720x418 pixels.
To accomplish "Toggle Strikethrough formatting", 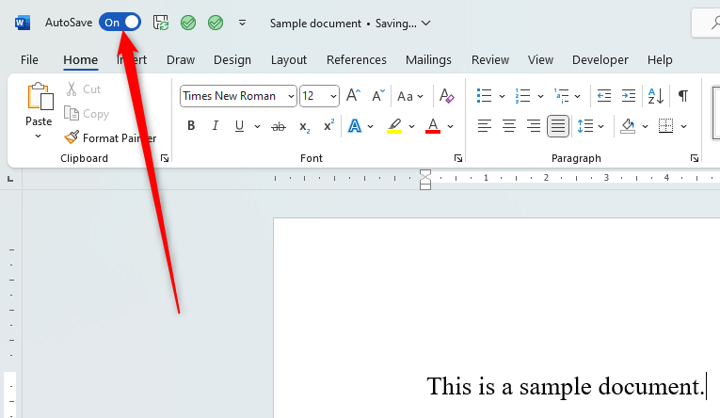I will click(279, 126).
